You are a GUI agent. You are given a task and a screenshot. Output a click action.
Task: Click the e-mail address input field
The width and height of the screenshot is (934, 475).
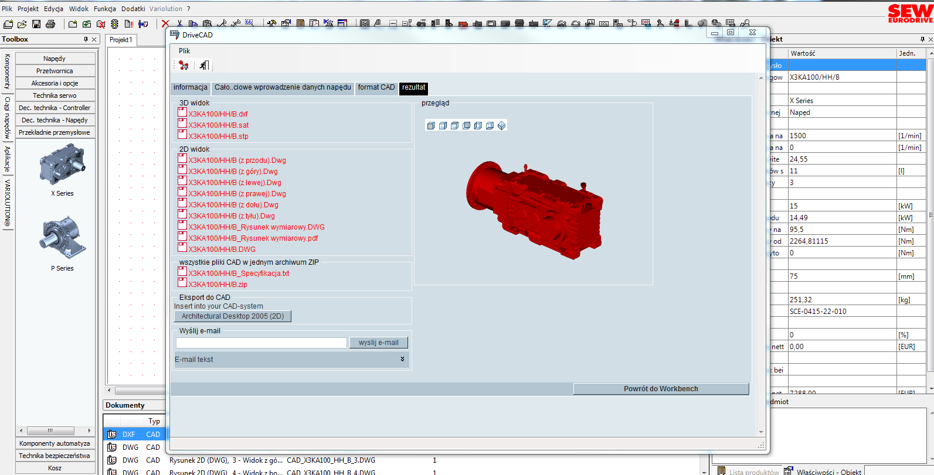[x=261, y=343]
